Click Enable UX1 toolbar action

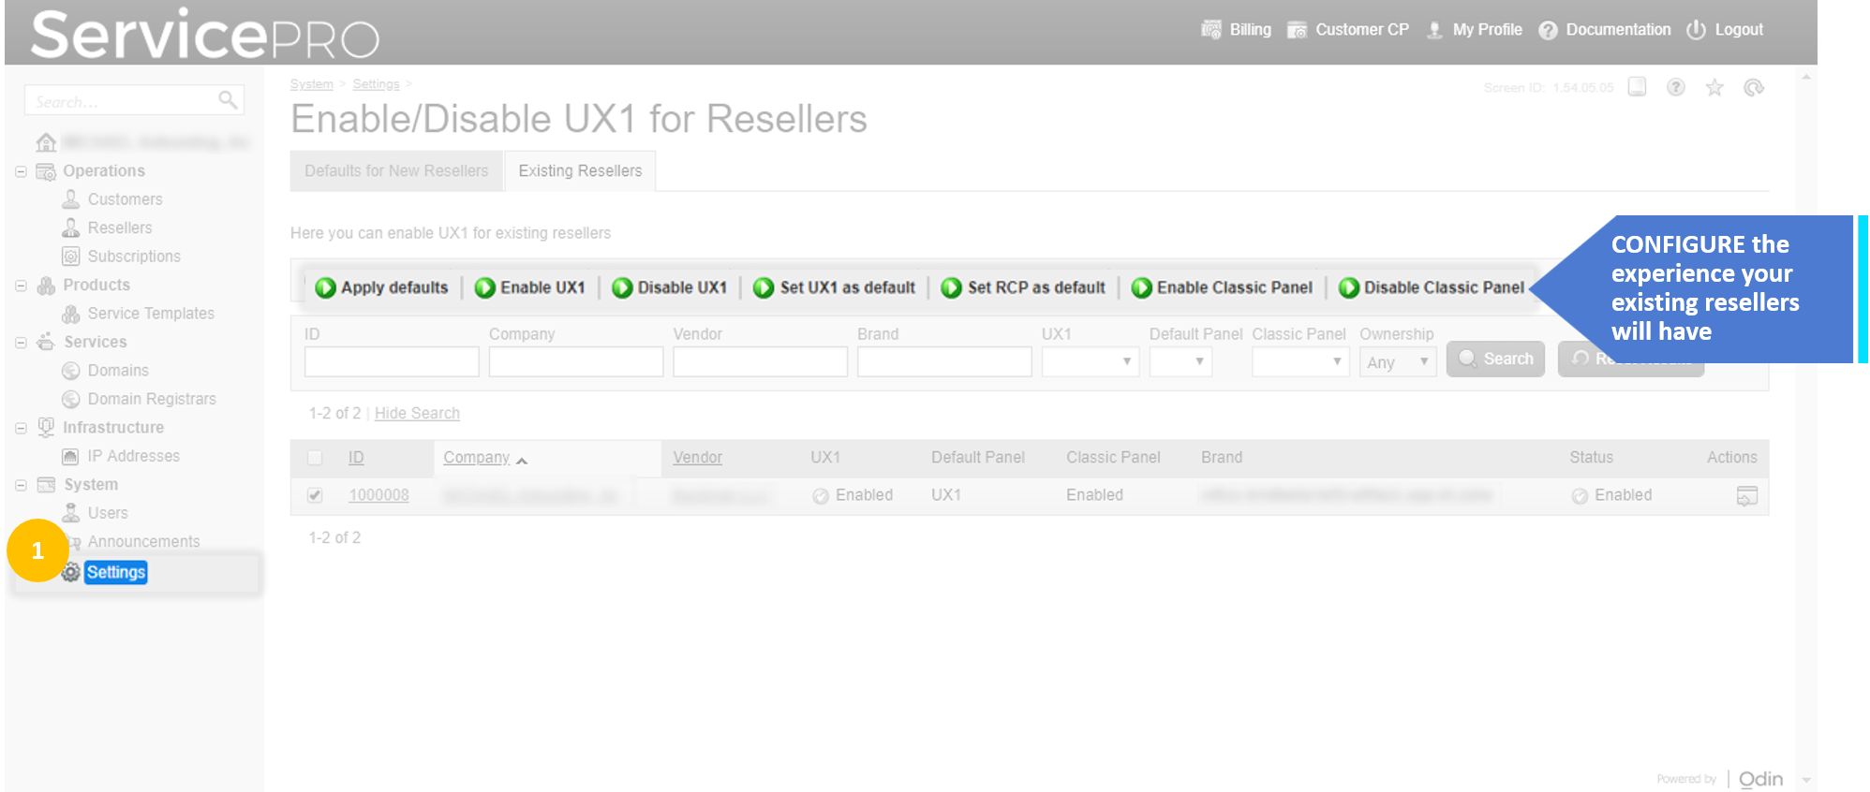(530, 287)
